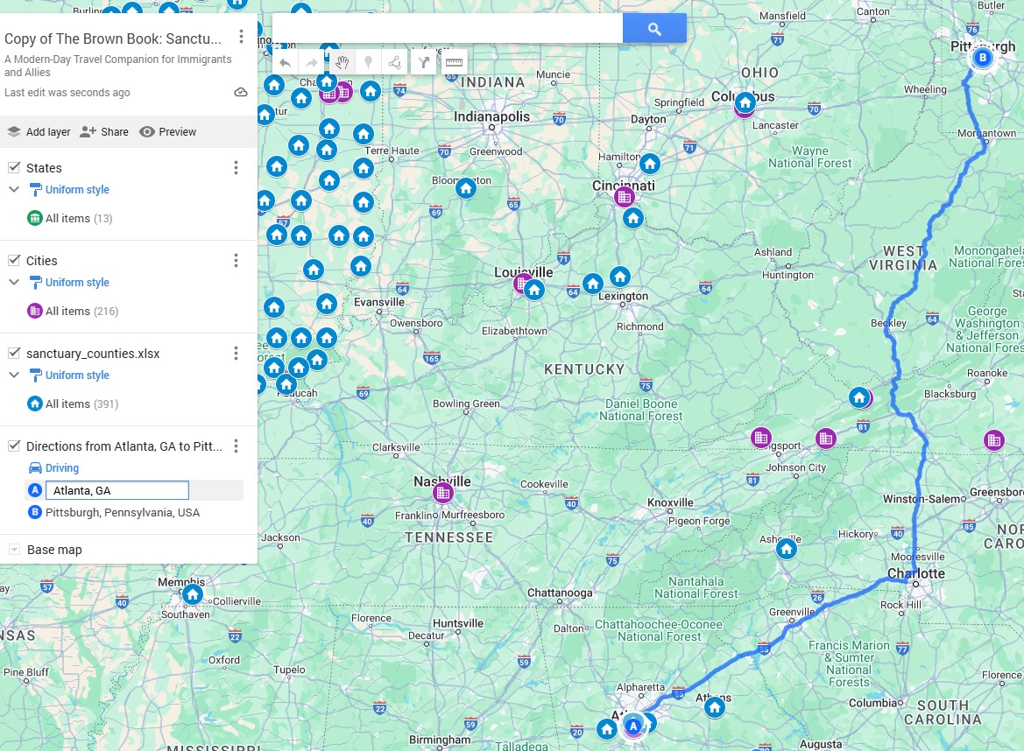
Task: Toggle the Directions layer checkbox
Action: [14, 446]
